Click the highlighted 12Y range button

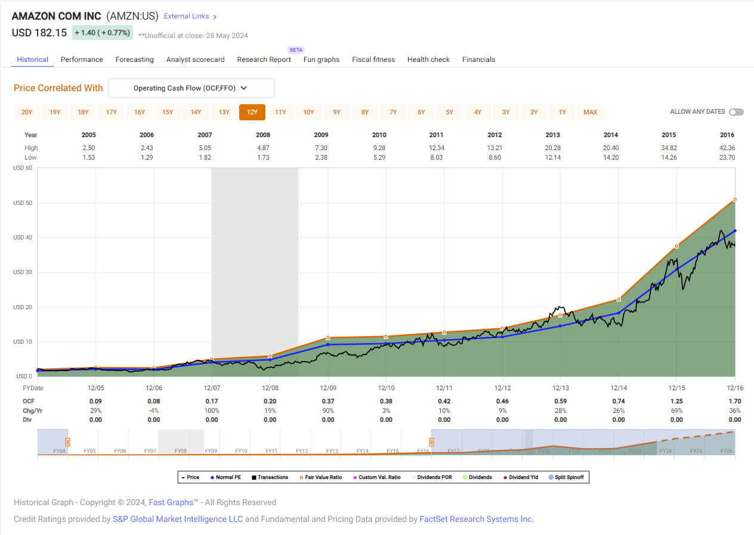pos(252,112)
